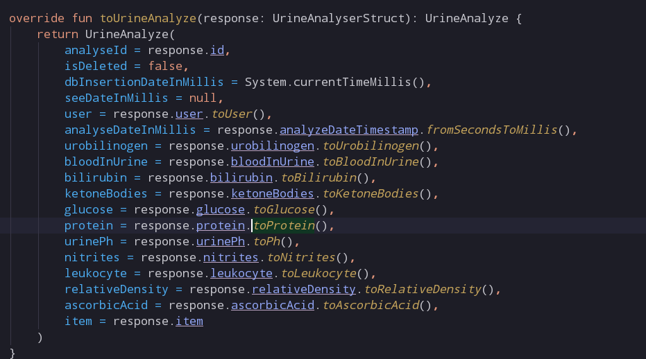Click underlined relativeDensity property

click(x=304, y=290)
